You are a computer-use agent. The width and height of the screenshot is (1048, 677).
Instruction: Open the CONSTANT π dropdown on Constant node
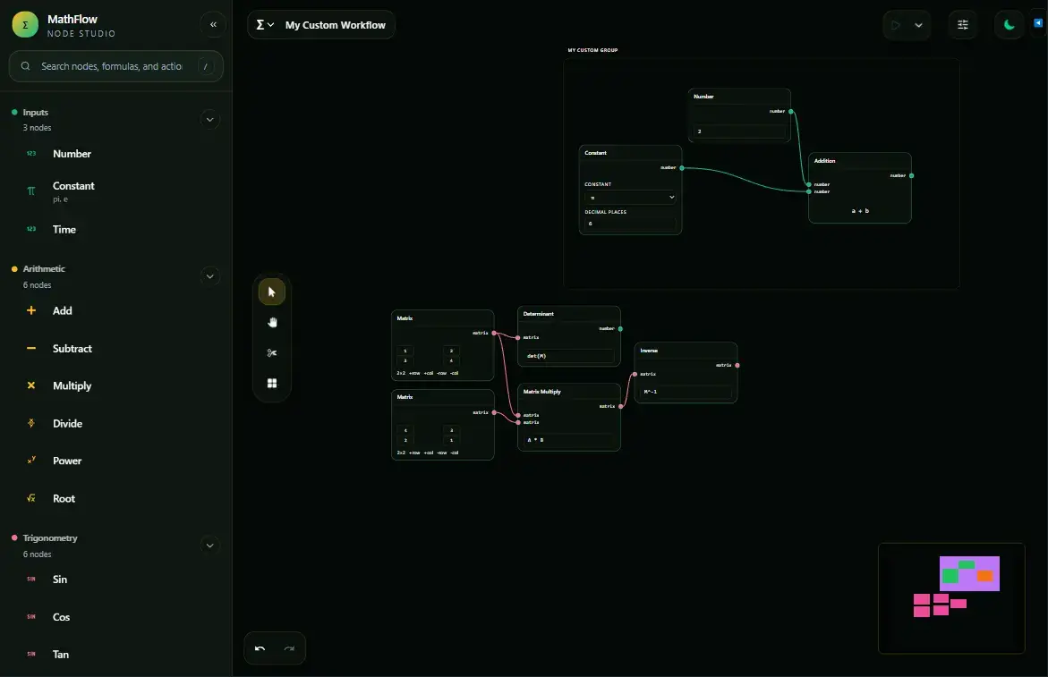pyautogui.click(x=630, y=197)
